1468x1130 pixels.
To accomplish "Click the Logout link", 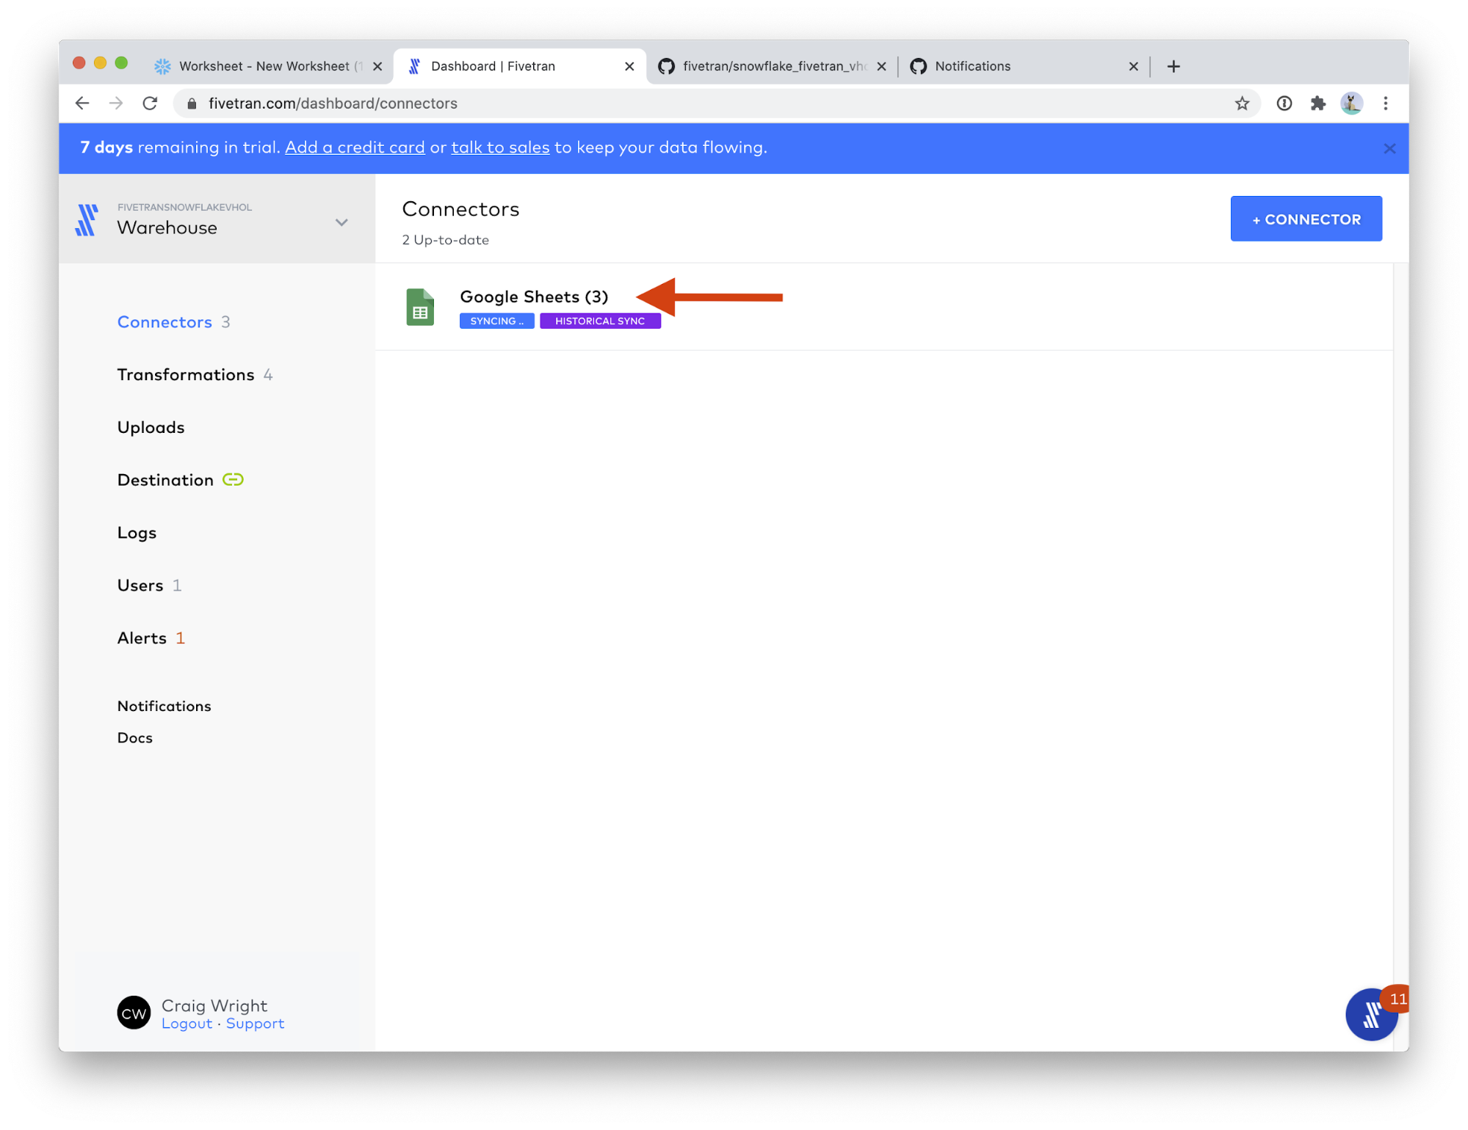I will coord(187,1024).
